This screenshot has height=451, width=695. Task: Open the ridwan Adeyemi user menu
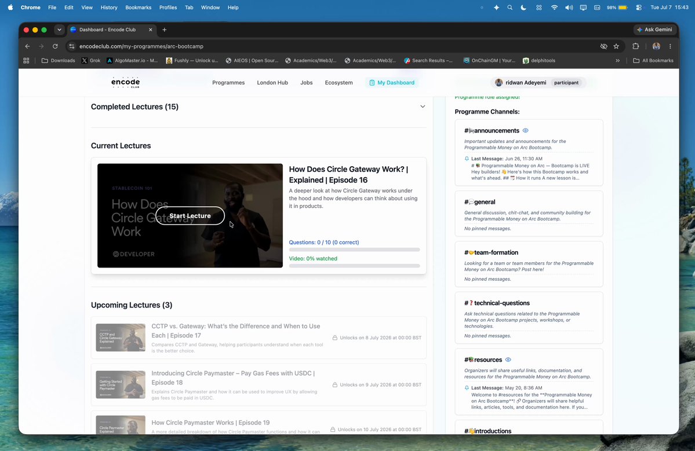click(538, 83)
